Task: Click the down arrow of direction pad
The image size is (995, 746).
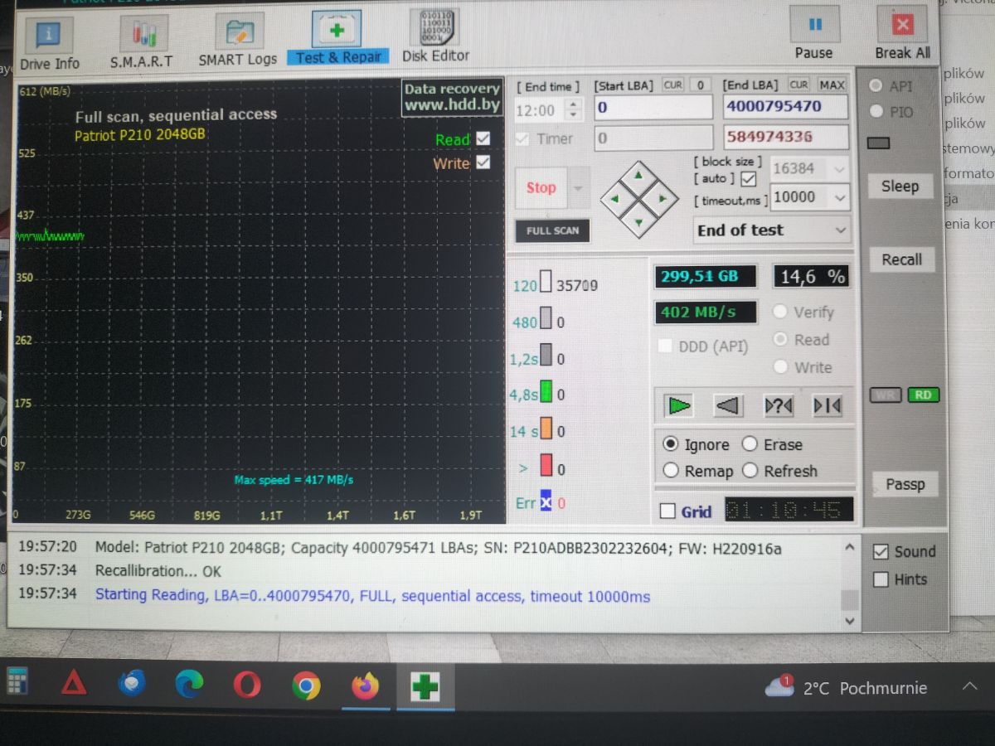Action: tap(638, 221)
